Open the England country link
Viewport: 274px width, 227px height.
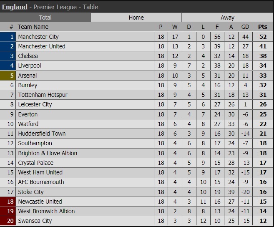click(x=15, y=7)
